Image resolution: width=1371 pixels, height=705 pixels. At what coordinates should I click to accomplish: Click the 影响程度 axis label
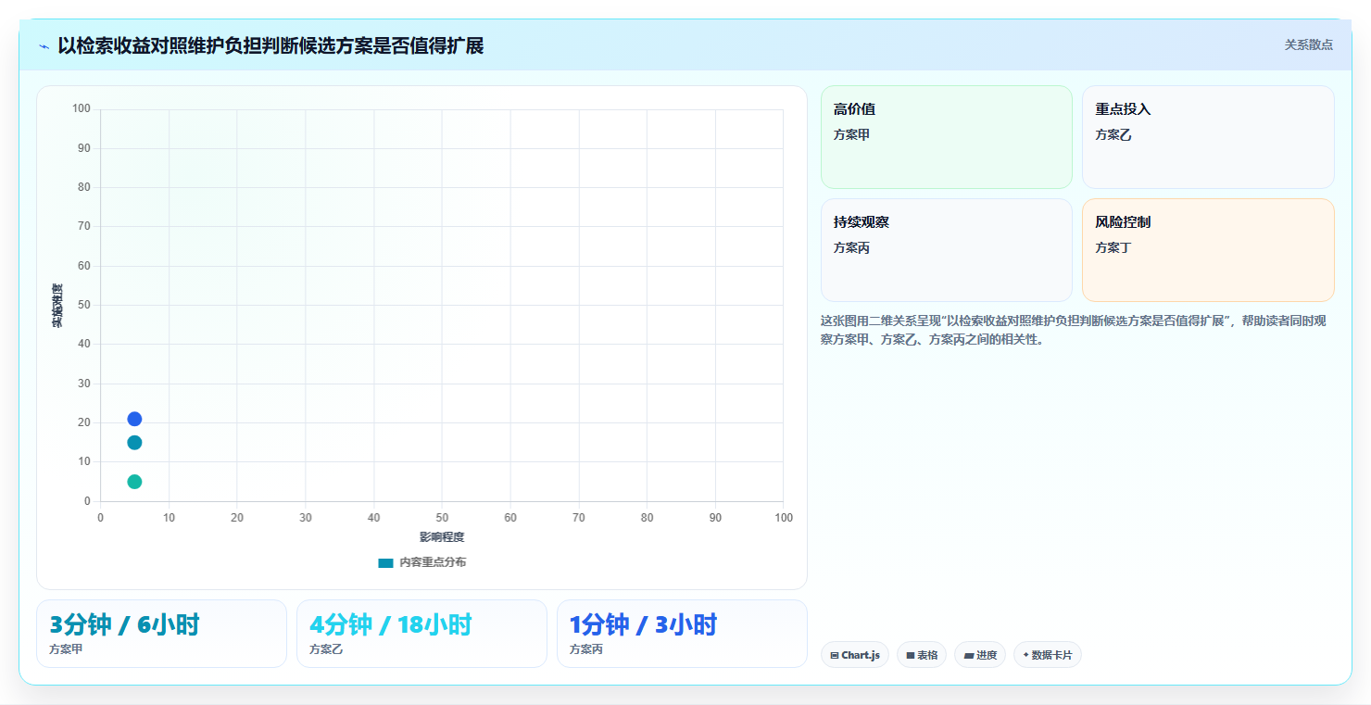click(442, 537)
